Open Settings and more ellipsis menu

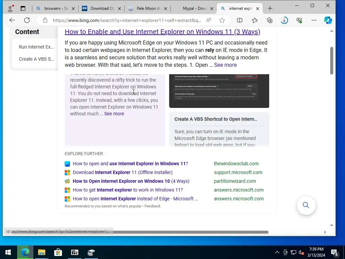point(314,20)
